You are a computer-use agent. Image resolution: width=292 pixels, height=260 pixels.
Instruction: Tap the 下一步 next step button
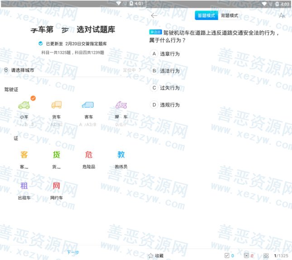click(x=73, y=252)
